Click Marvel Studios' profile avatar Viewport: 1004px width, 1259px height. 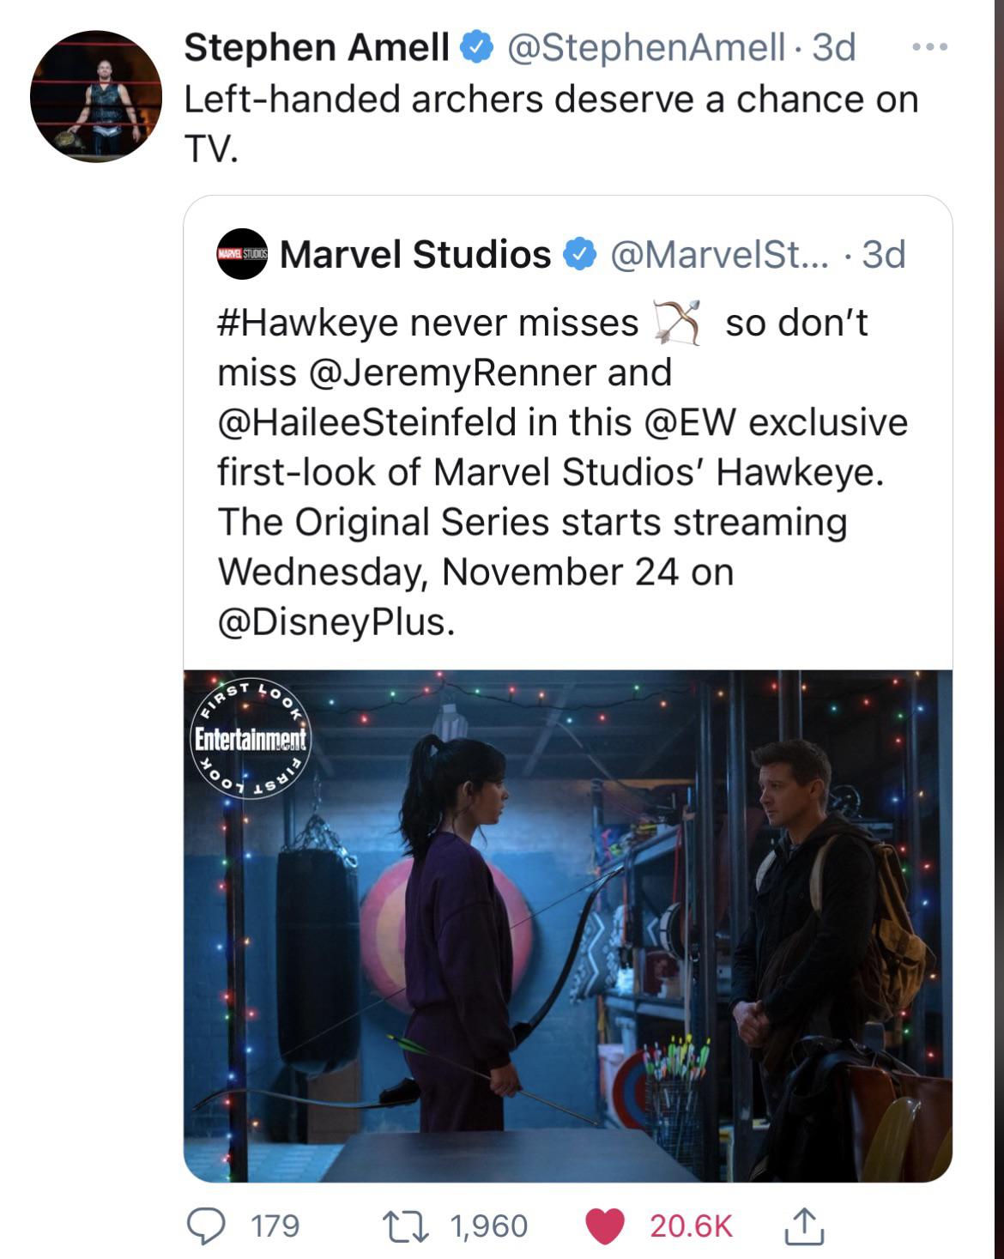243,255
